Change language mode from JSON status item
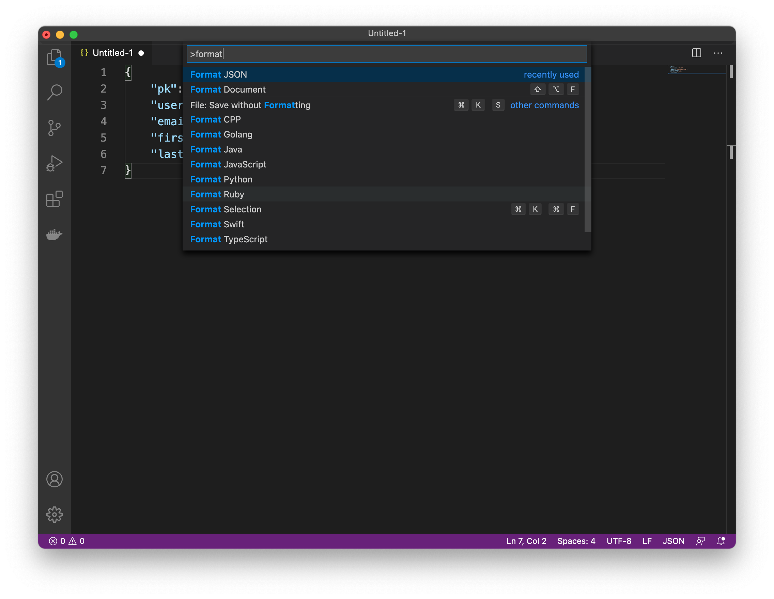The width and height of the screenshot is (774, 599). (674, 541)
